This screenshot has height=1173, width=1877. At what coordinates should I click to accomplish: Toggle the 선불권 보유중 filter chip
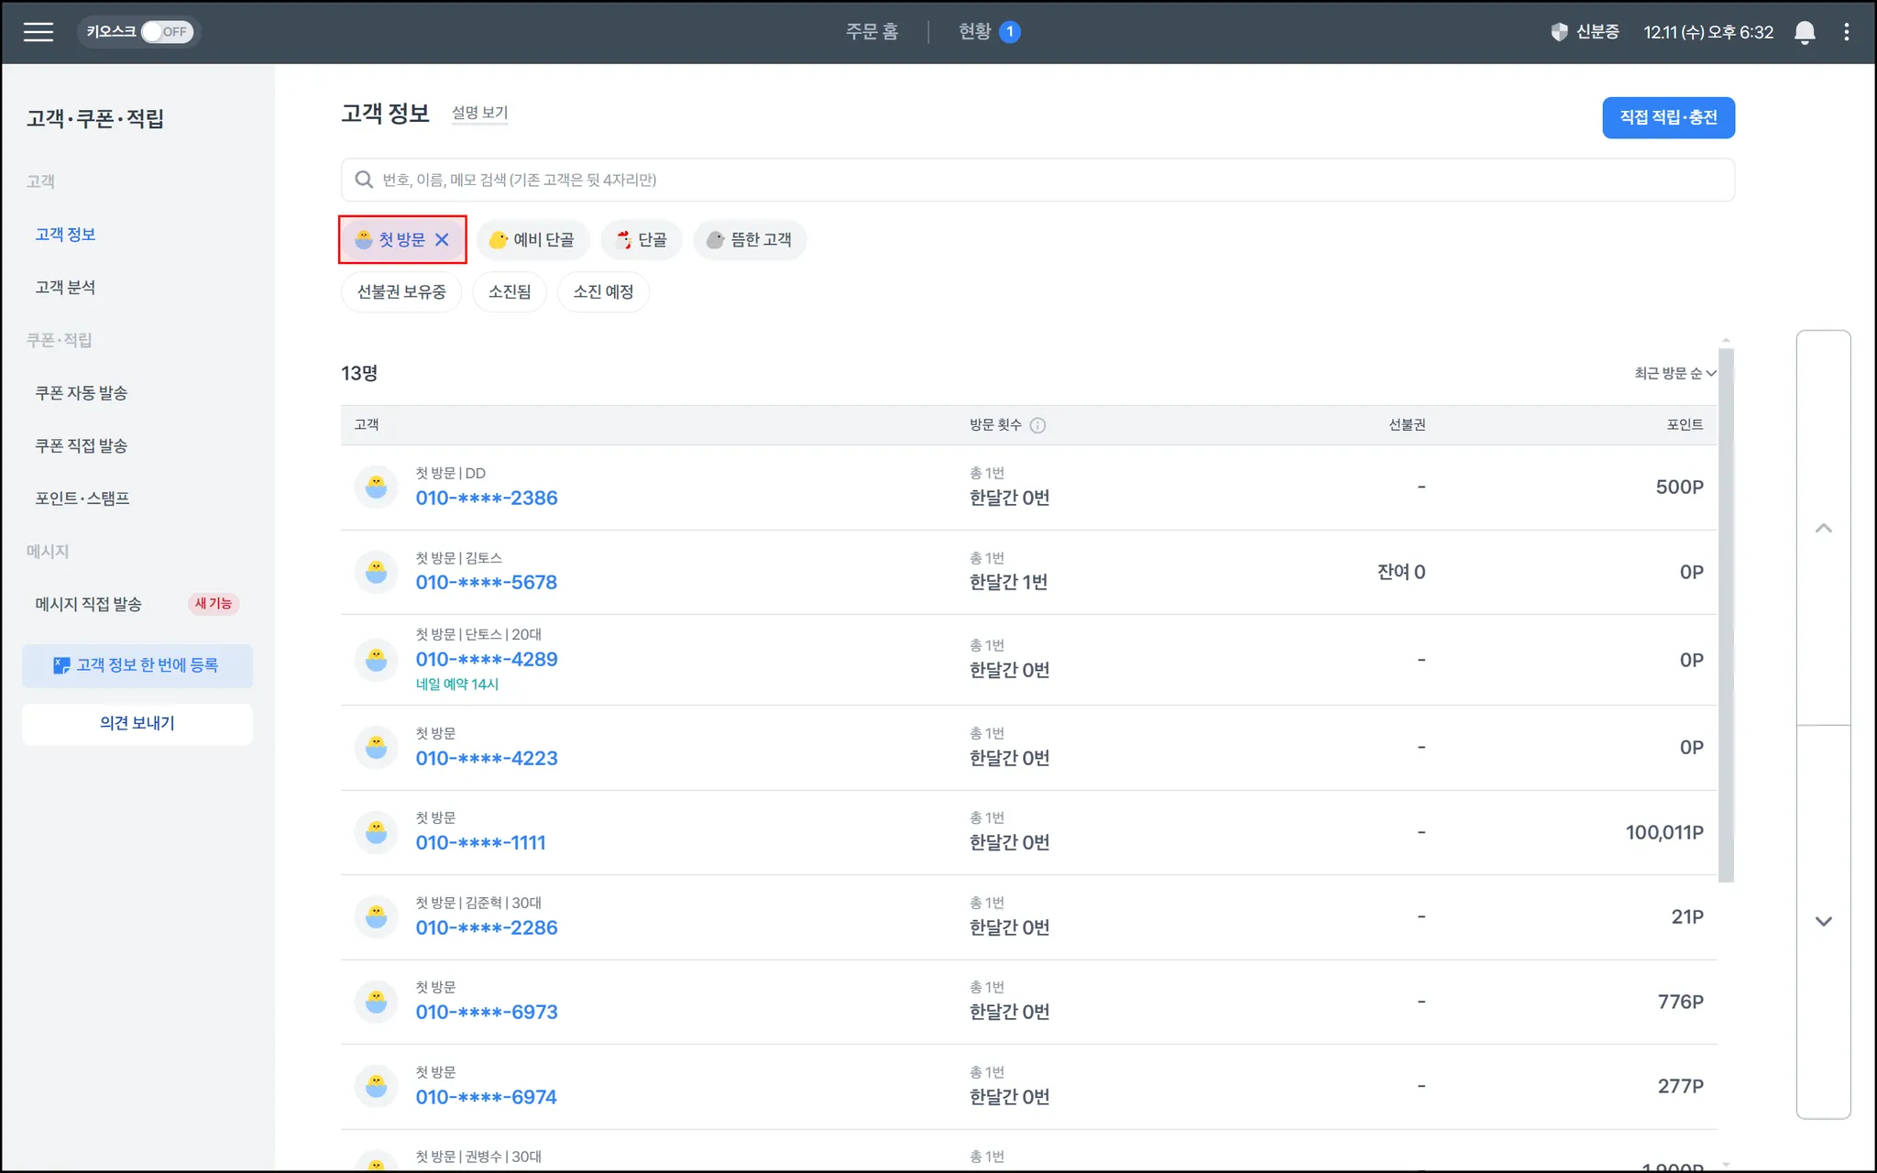(x=401, y=292)
